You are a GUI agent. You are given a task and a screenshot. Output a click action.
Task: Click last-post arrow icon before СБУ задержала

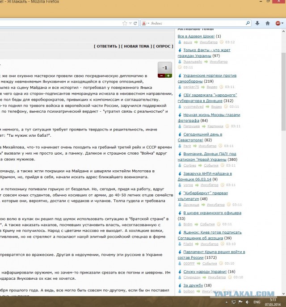pos(180,95)
